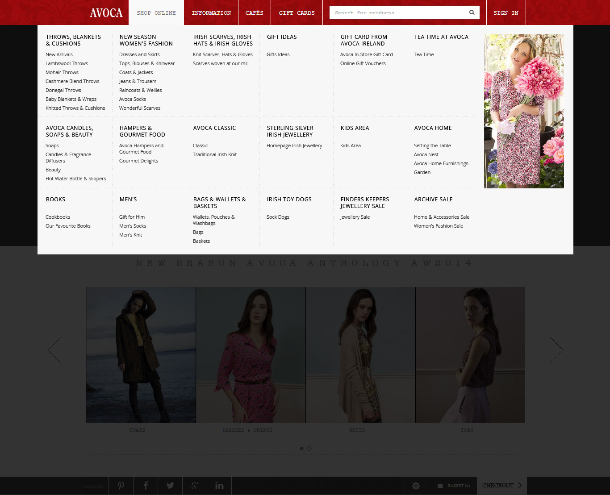Select second carousel page dot
This screenshot has width=610, height=495.
(x=309, y=448)
